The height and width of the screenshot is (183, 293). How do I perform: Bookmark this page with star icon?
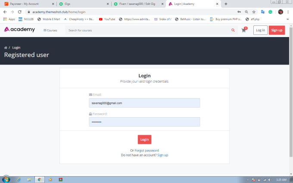click(254, 12)
